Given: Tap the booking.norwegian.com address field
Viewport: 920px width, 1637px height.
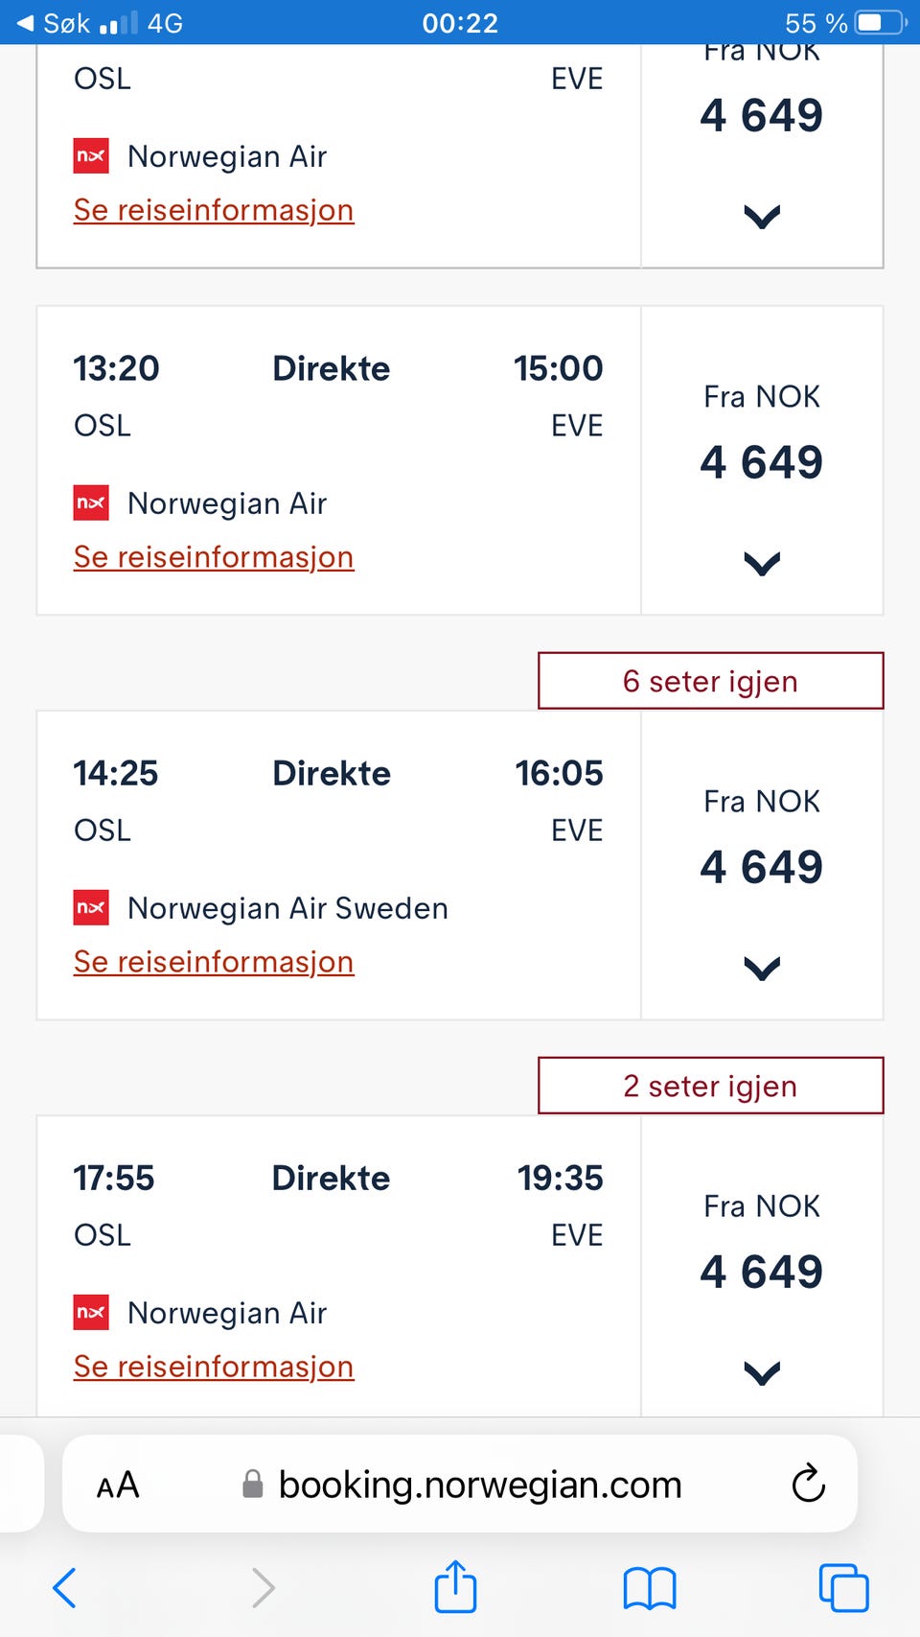Looking at the screenshot, I should click(x=460, y=1484).
